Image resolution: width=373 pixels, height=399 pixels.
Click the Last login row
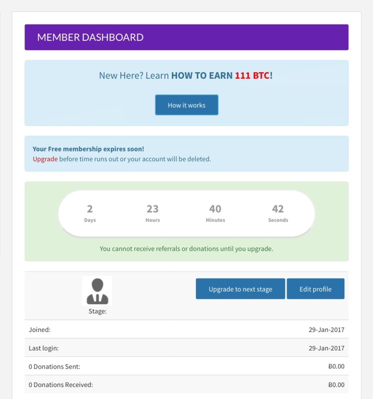187,348
